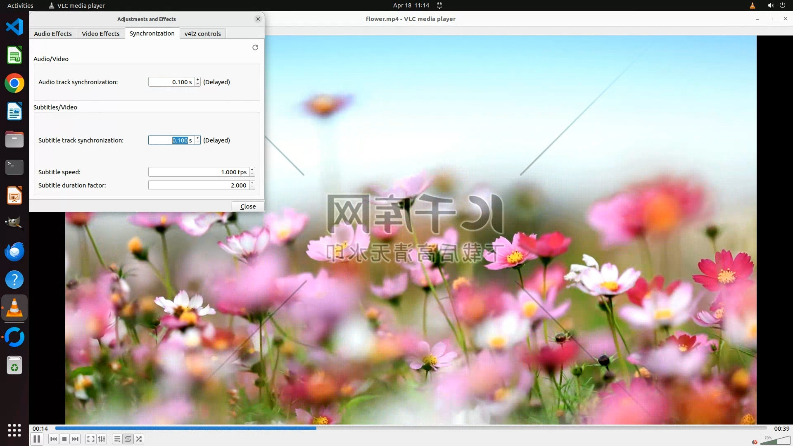This screenshot has width=793, height=446.
Task: Show the playlist view
Action: [117, 439]
